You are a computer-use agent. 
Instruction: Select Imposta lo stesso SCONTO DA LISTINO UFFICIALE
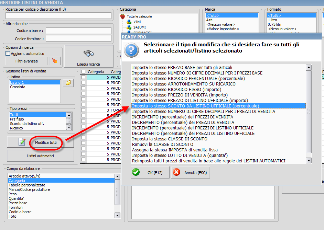point(218,106)
